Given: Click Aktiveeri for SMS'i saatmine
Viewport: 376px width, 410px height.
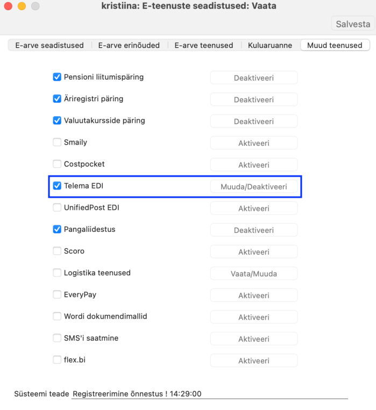Looking at the screenshot, I should tap(254, 338).
